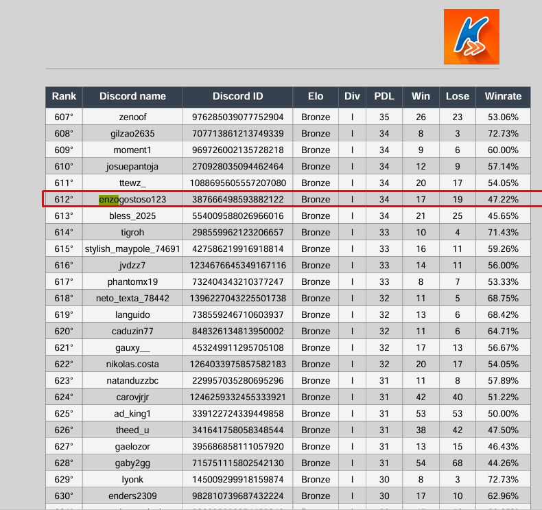This screenshot has height=510, width=542.
Task: Click winrate 68.75% in neto_texta_78442 row
Action: click(504, 299)
